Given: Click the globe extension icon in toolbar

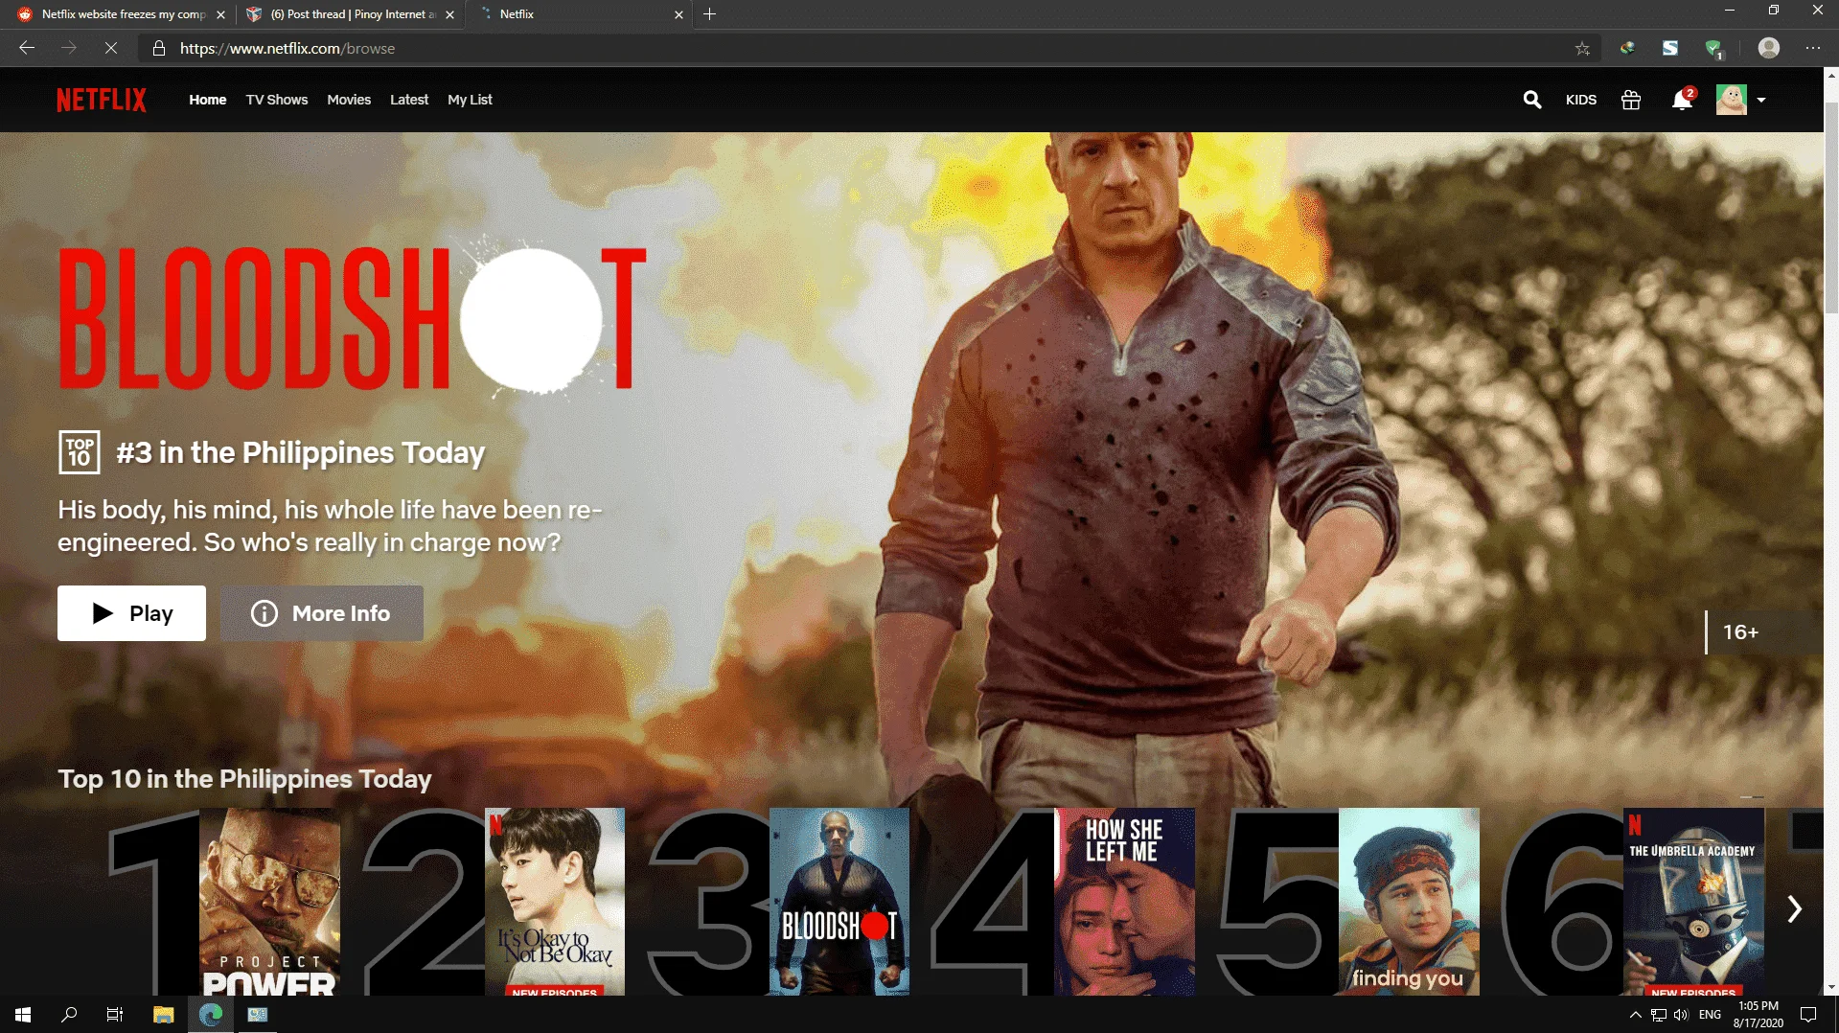Looking at the screenshot, I should coord(1627,48).
